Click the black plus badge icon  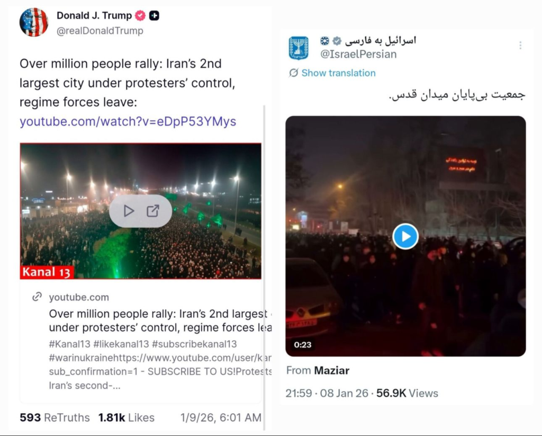click(154, 15)
